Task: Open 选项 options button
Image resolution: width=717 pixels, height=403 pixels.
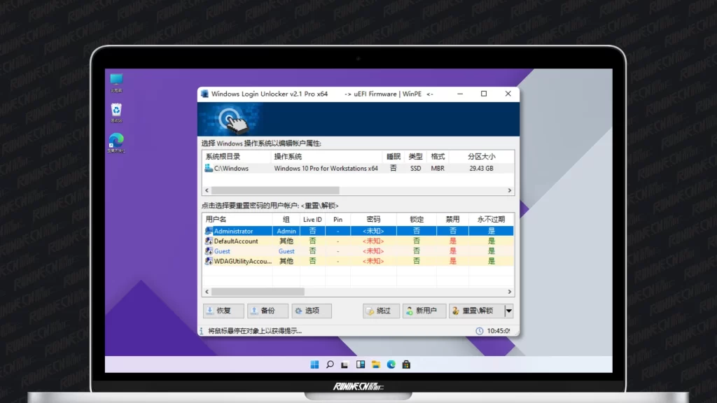Action: [312, 311]
